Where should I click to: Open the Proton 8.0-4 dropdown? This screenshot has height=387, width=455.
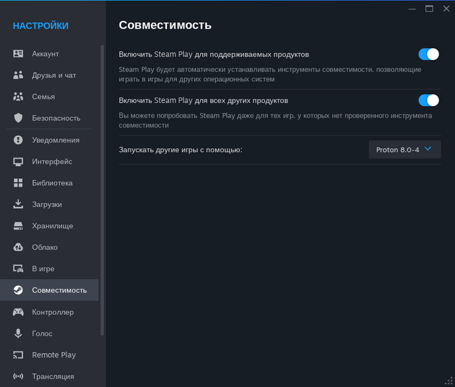(404, 150)
